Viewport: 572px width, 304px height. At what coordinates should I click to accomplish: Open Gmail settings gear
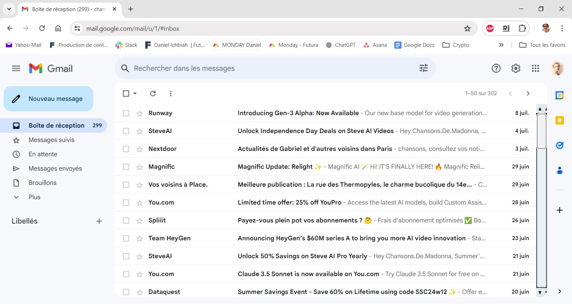click(516, 68)
